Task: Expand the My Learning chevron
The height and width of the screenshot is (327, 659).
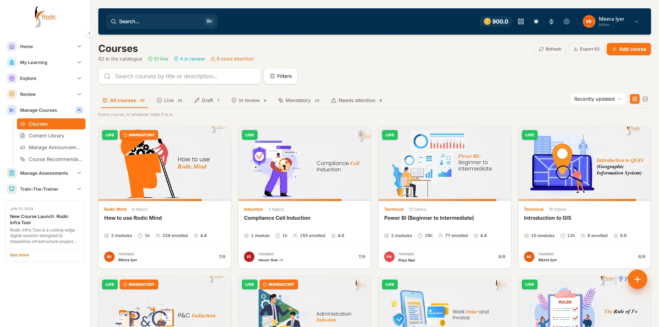Action: click(x=79, y=62)
